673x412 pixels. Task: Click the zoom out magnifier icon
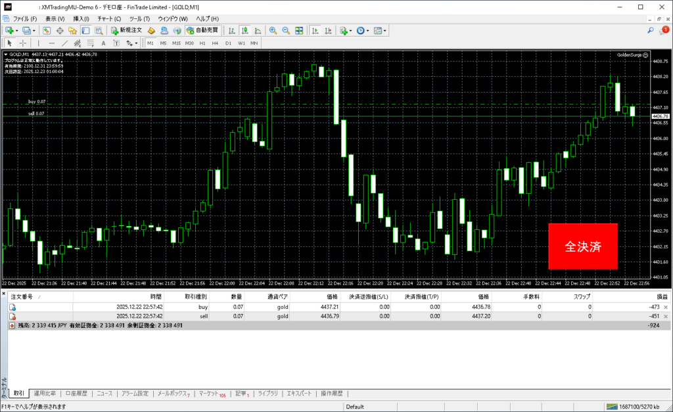[286, 30]
